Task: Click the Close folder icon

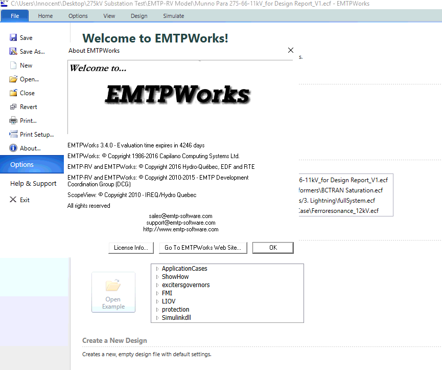Action: tap(13, 93)
